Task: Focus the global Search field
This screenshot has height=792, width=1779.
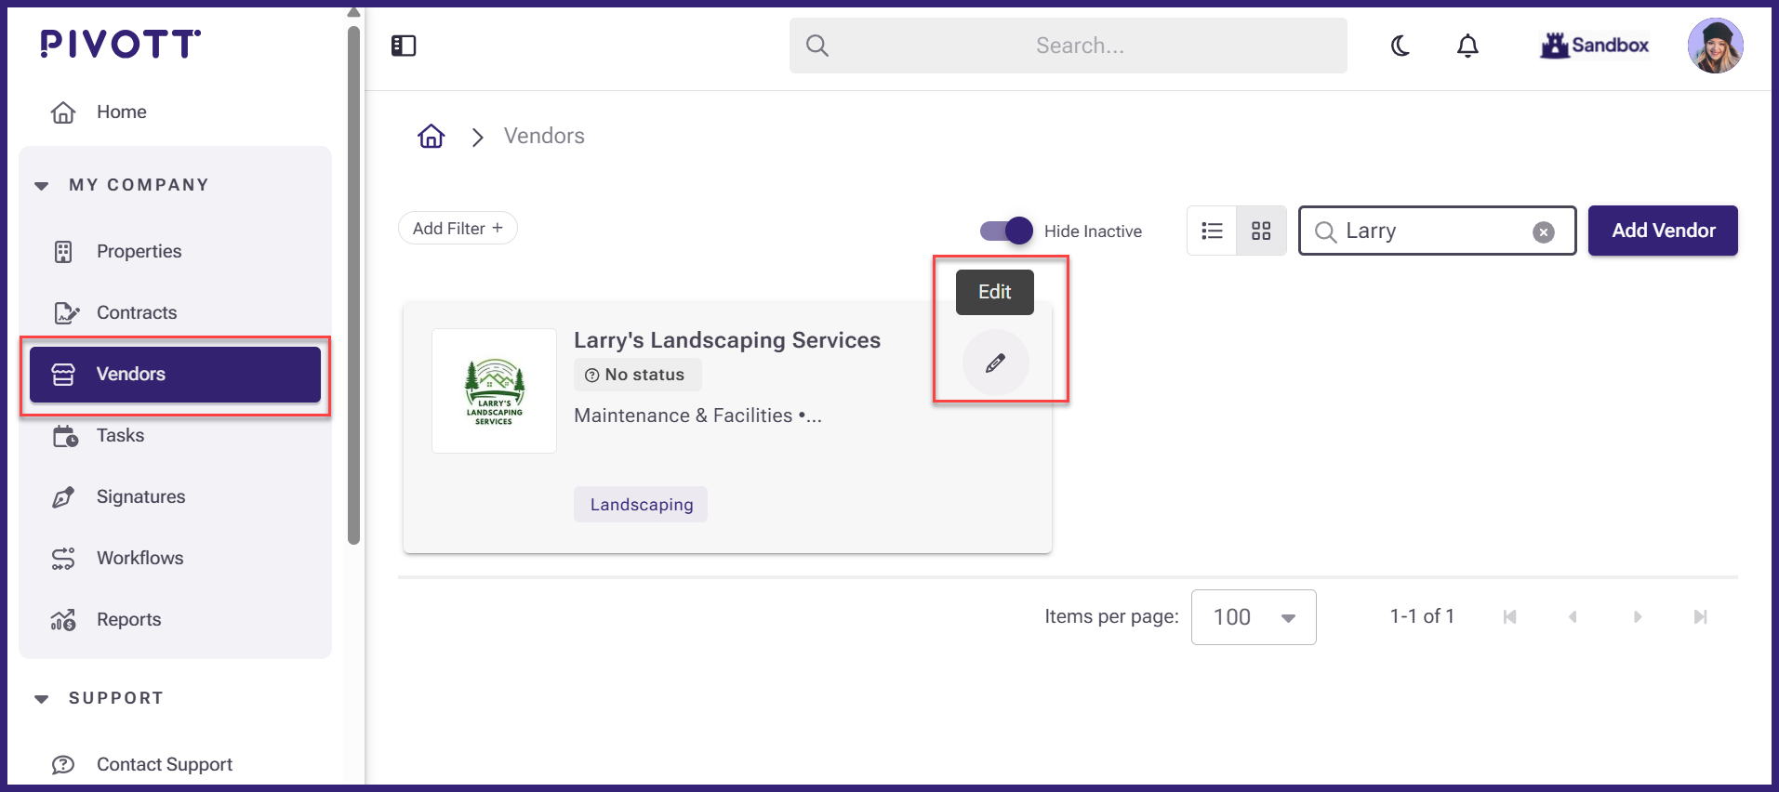Action: coord(1068,46)
